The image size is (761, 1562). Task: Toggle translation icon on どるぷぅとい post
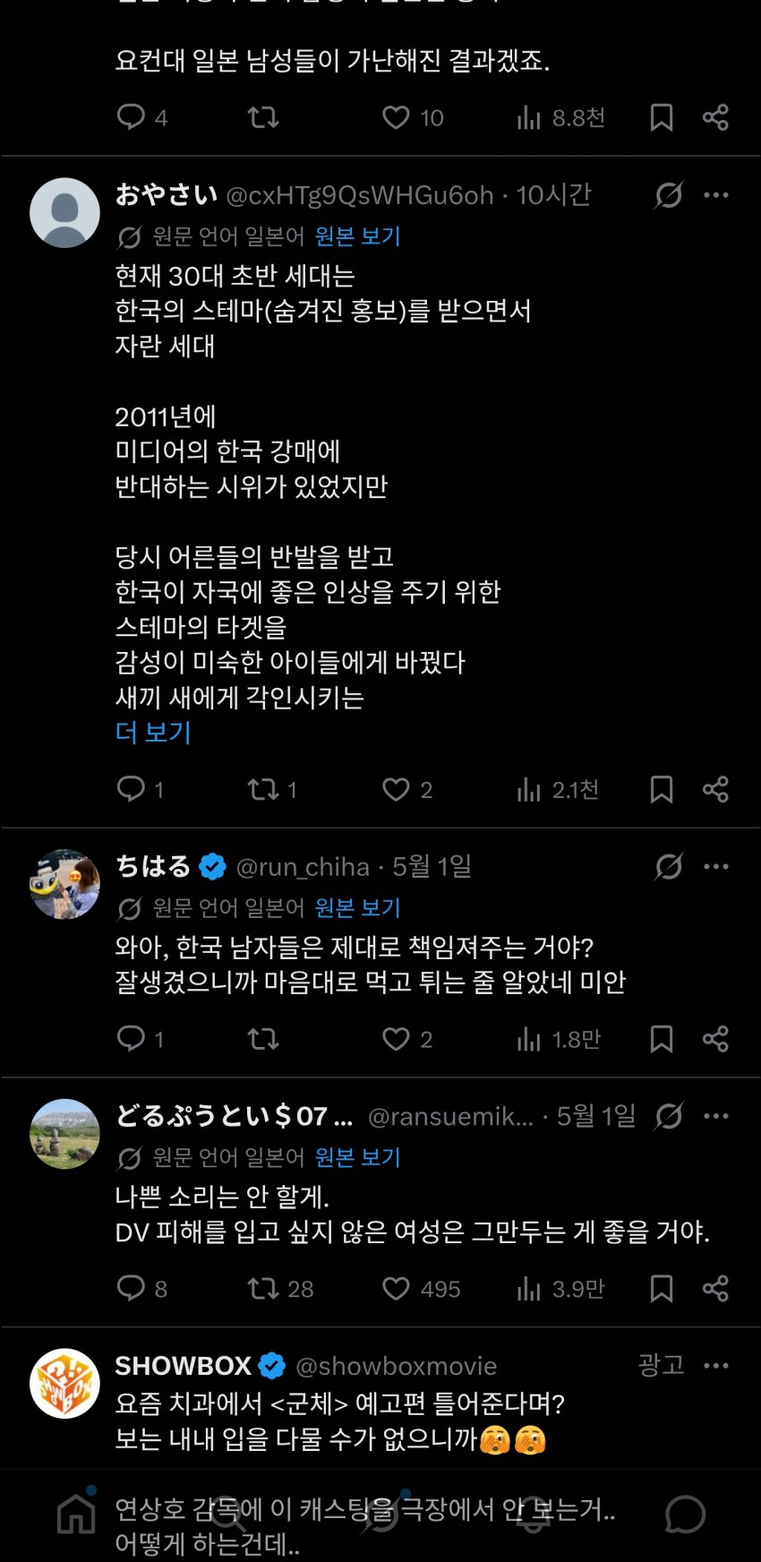pos(669,1116)
